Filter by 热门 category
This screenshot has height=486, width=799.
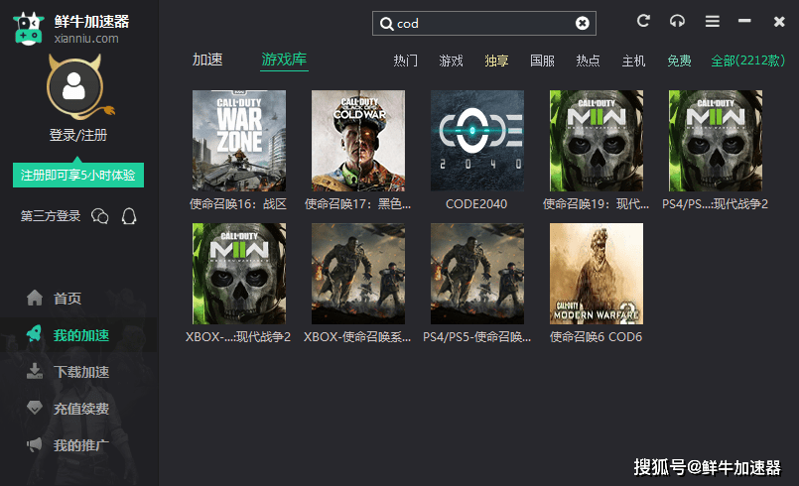406,61
